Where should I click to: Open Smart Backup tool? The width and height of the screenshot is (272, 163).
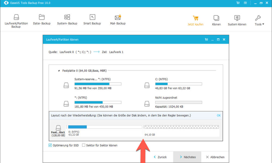[x=92, y=20]
